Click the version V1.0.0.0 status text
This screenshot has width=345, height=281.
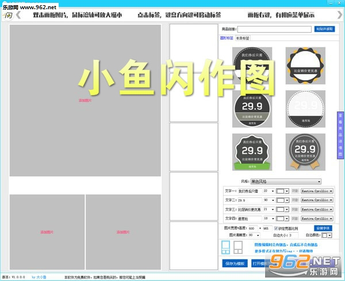click(x=13, y=277)
